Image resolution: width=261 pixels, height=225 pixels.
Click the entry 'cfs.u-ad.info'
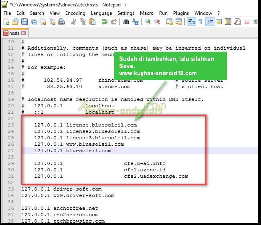[145, 163]
